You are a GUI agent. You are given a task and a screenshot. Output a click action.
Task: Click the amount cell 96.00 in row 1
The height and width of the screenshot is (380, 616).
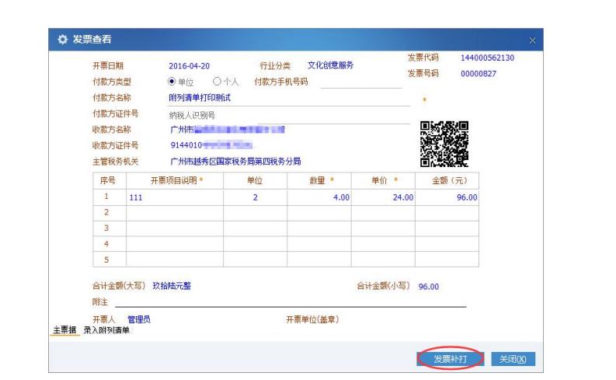click(447, 197)
